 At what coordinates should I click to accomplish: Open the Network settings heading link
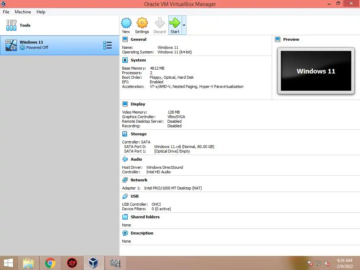point(139,180)
